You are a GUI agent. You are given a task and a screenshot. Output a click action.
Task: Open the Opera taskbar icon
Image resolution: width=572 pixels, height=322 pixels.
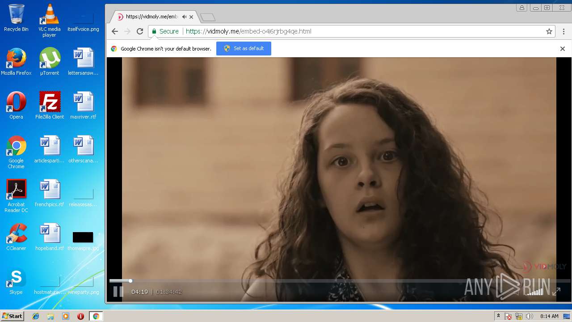[80, 316]
